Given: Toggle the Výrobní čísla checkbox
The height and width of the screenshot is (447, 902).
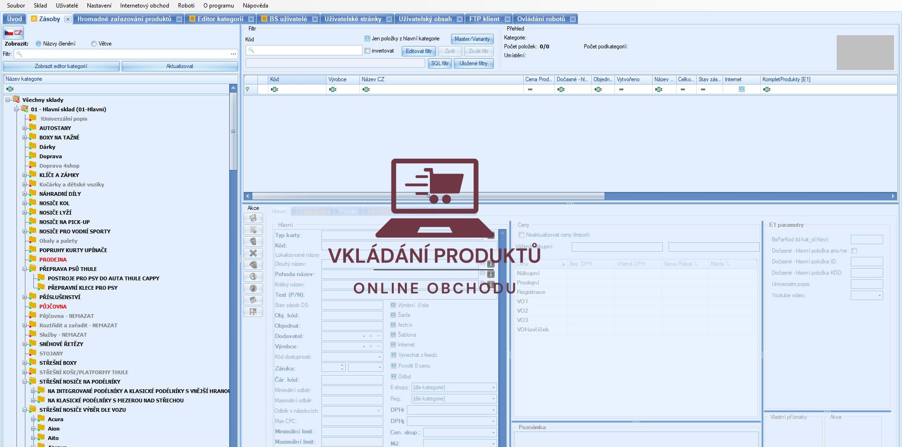Looking at the screenshot, I should click(x=393, y=305).
